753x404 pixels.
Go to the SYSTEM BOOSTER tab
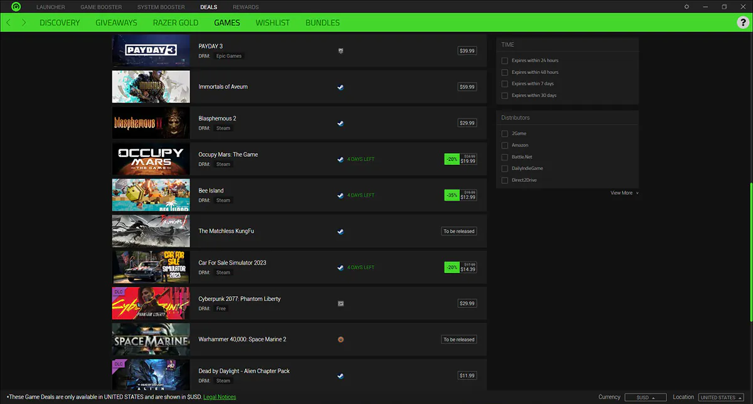click(161, 7)
